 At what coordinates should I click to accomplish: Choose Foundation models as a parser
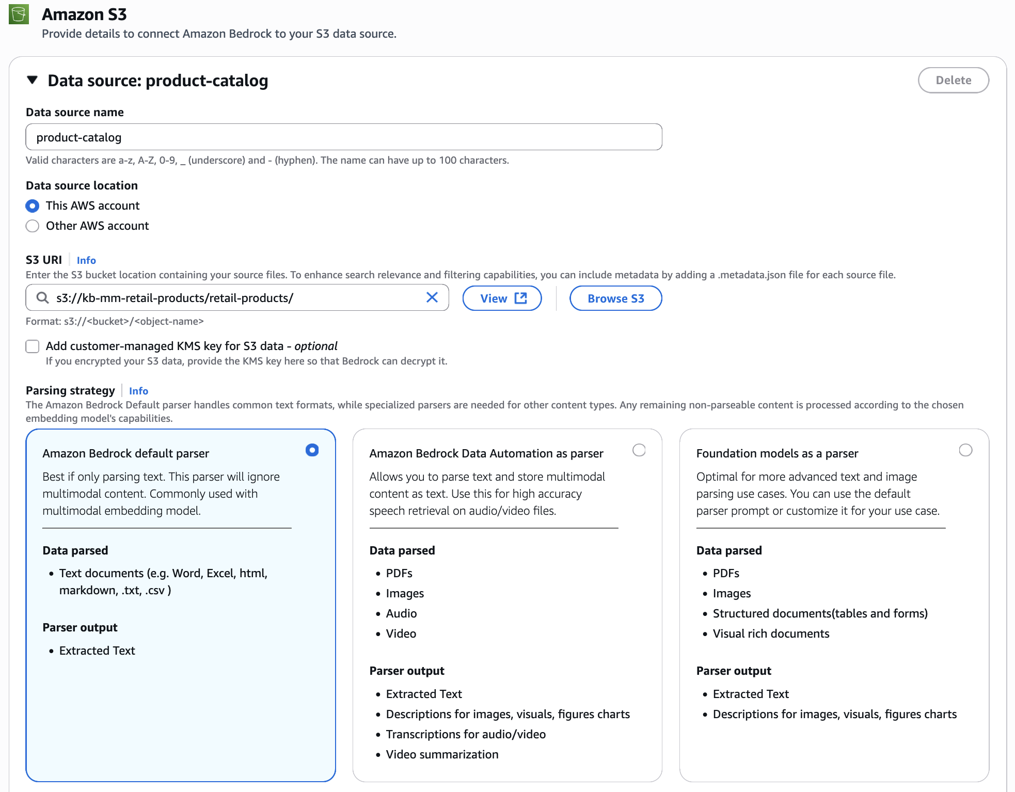pyautogui.click(x=965, y=450)
